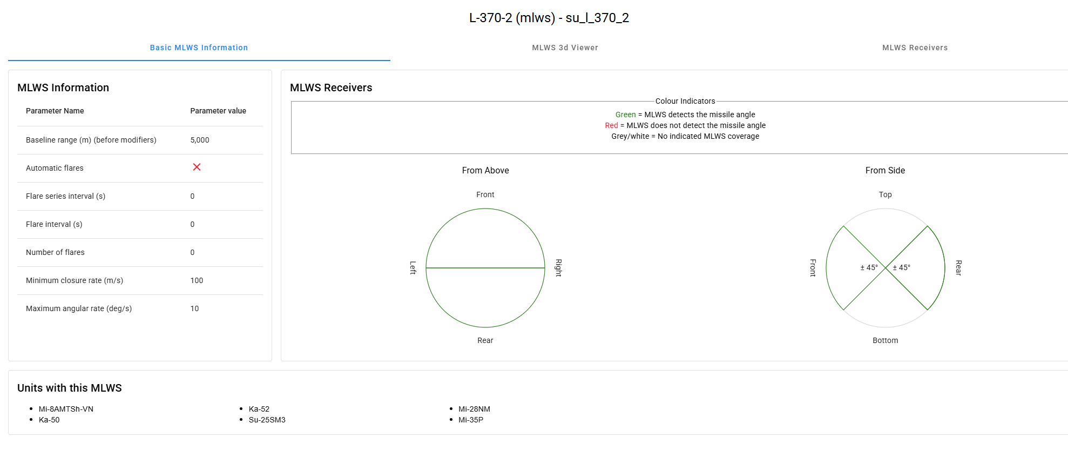Open the Ka-50 unit entry
The height and width of the screenshot is (457, 1068).
pos(49,420)
